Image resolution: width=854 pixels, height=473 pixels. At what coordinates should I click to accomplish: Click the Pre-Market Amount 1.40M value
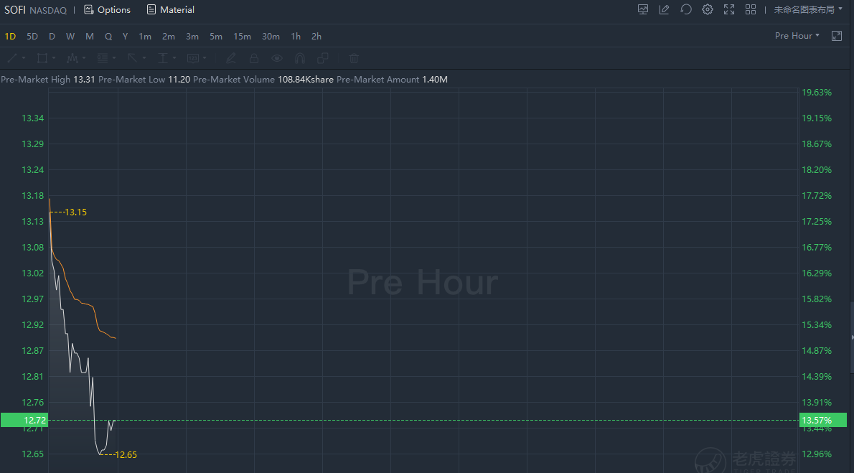pyautogui.click(x=435, y=80)
